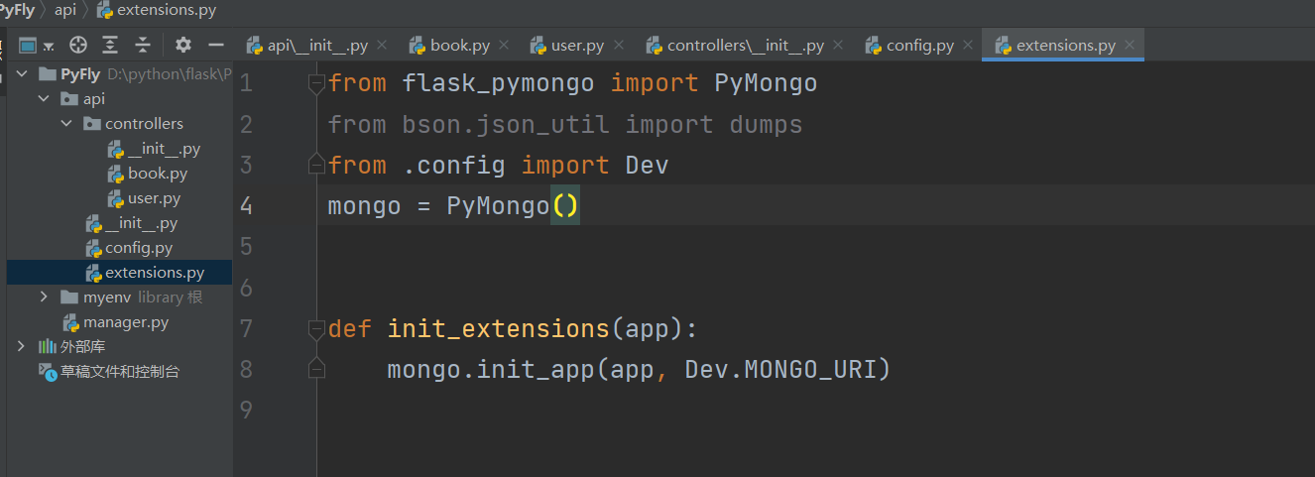Select 草稿文件和控制台 in project tree
The height and width of the screenshot is (477, 1315).
pyautogui.click(x=119, y=372)
